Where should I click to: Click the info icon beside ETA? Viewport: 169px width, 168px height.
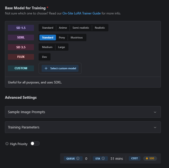point(103,158)
